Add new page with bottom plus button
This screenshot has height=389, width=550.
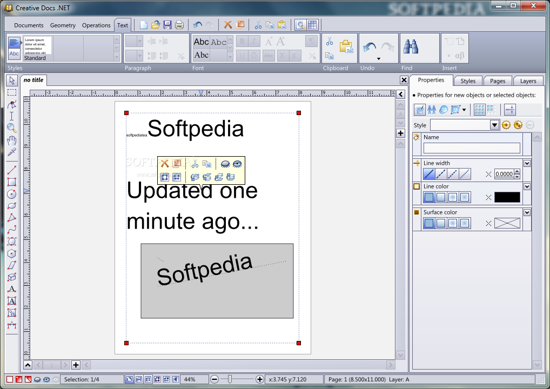pos(76,365)
